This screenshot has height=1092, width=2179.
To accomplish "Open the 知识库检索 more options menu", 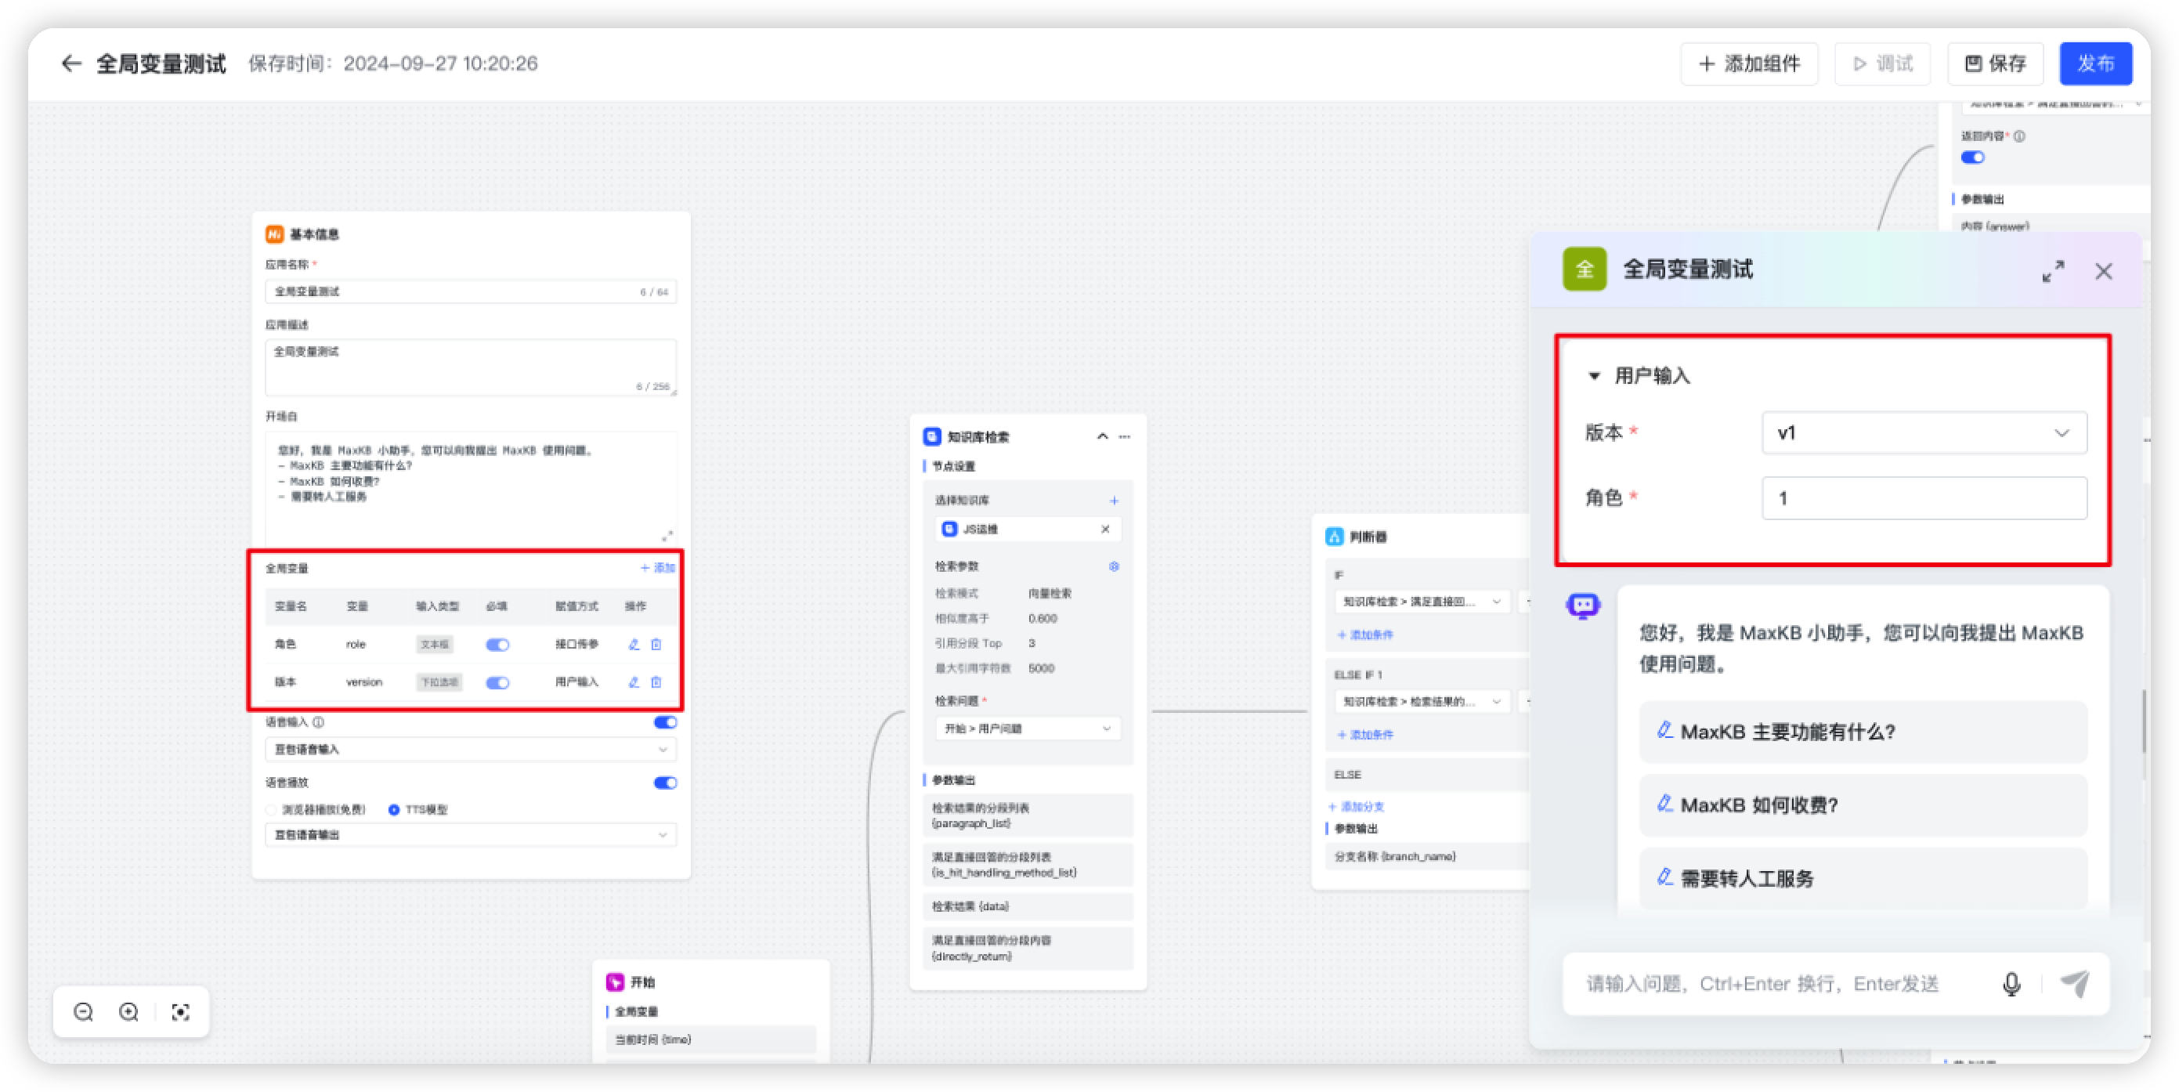I will [1125, 436].
